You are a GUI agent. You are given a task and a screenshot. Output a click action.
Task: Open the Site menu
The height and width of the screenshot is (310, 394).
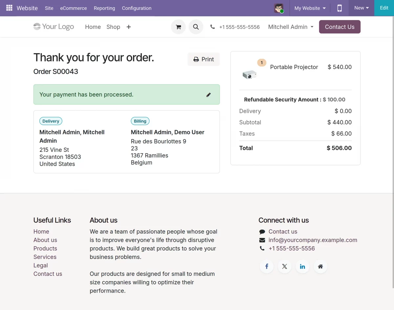point(49,8)
